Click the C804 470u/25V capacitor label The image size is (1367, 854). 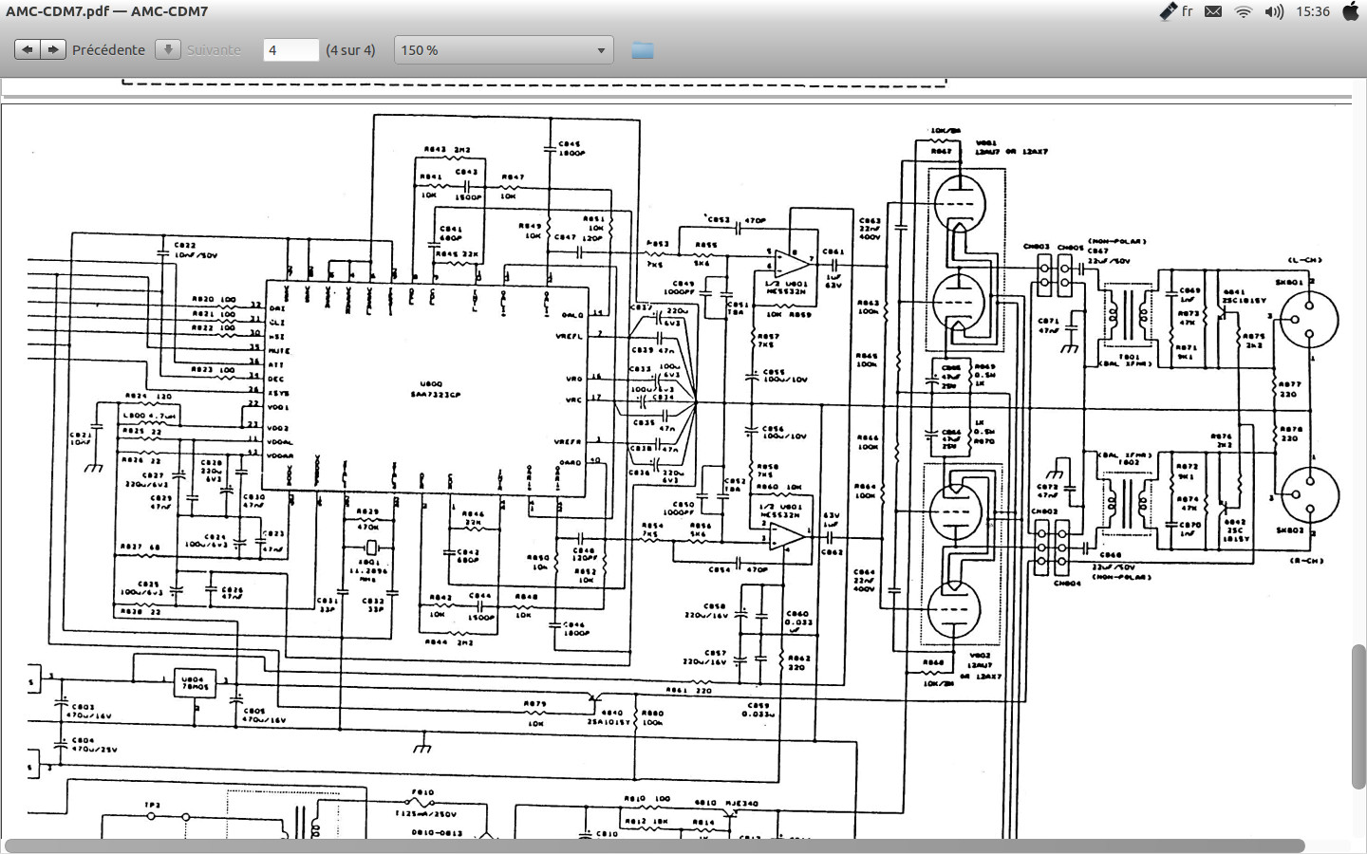(x=94, y=744)
